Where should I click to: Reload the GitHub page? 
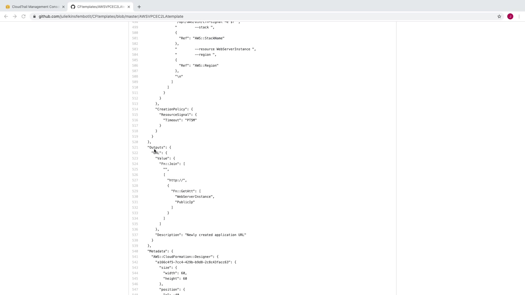(24, 16)
